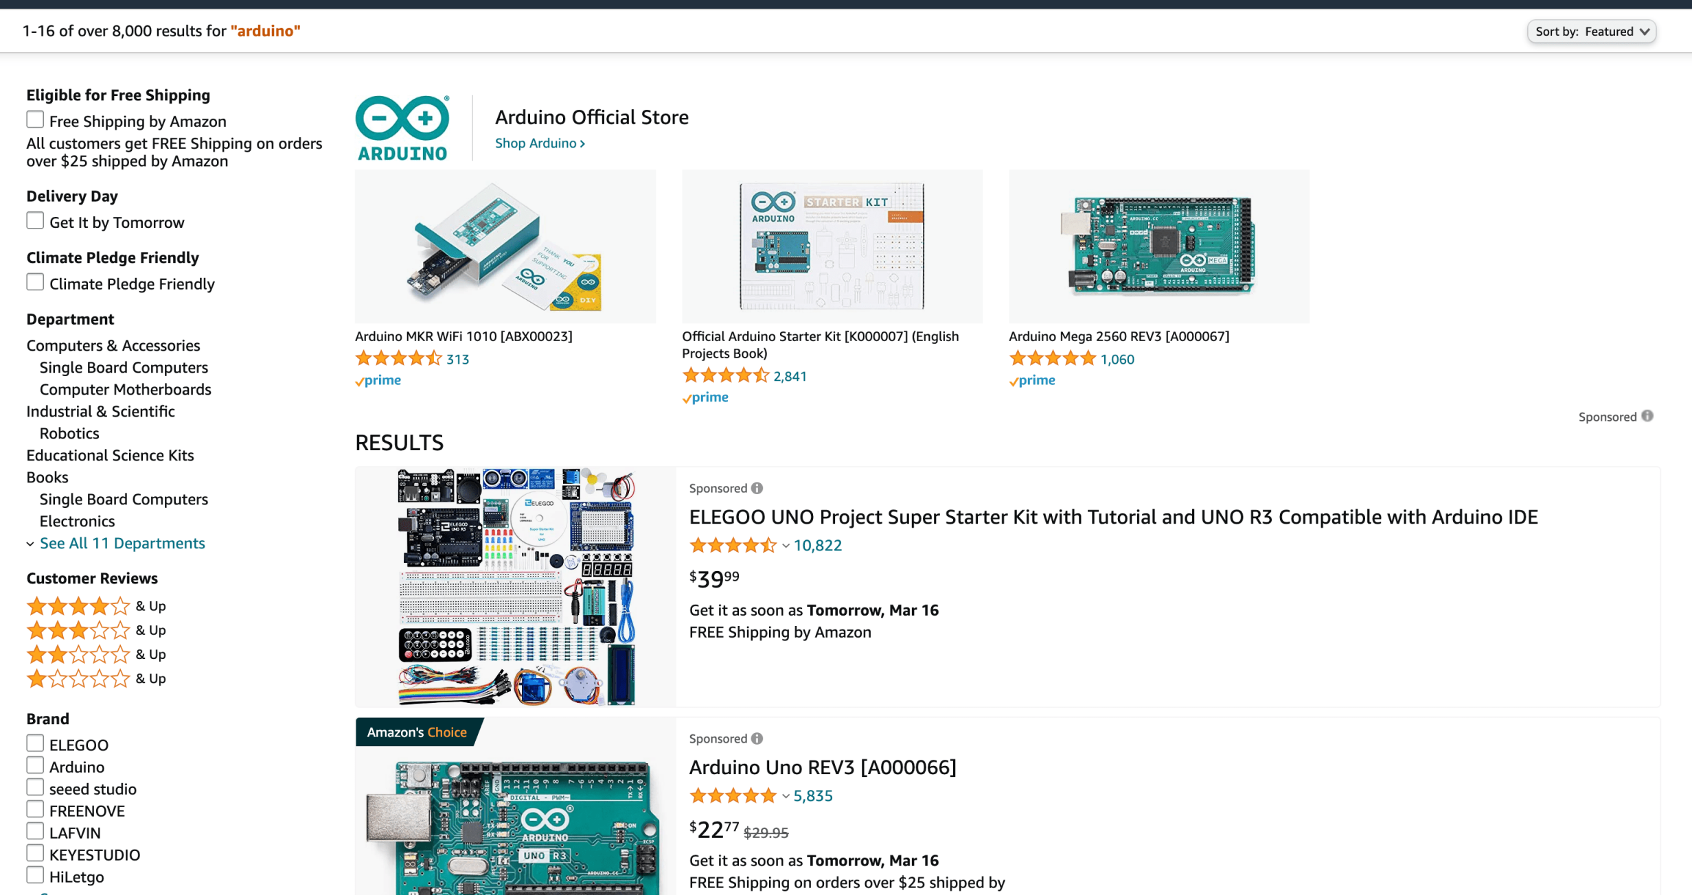Screen dimensions: 1692x895
Task: Open ELEGOO UNO Project Super Starter Kit title
Action: click(x=1113, y=517)
